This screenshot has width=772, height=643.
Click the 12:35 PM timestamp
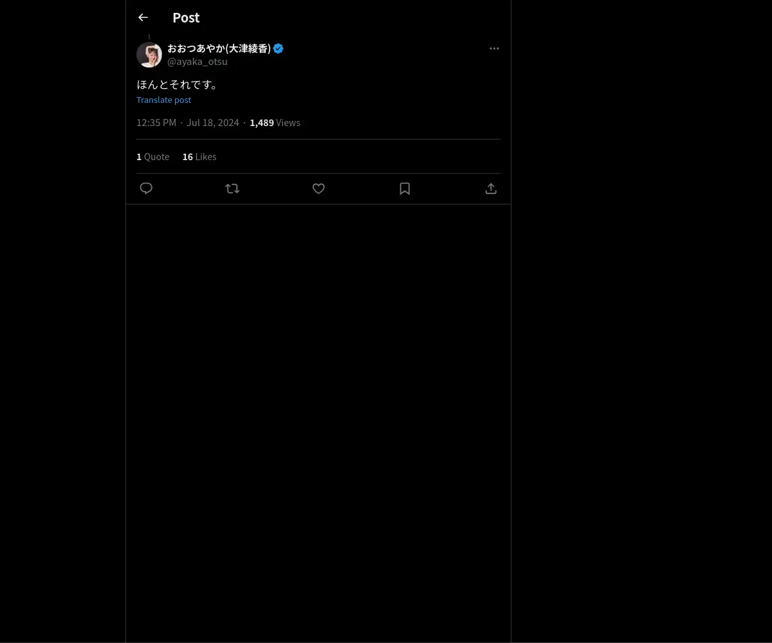coord(156,122)
